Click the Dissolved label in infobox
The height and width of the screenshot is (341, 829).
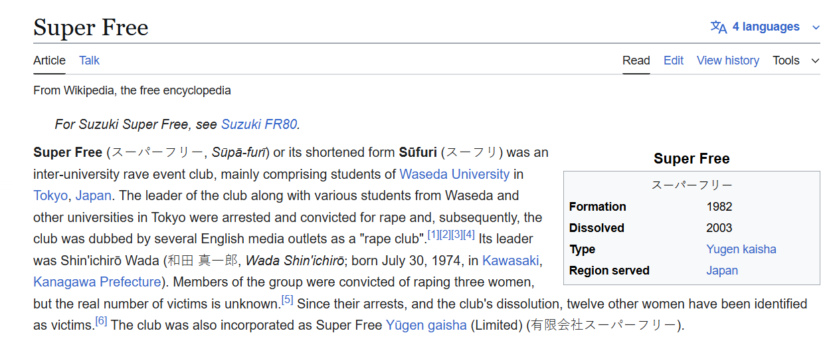(597, 228)
